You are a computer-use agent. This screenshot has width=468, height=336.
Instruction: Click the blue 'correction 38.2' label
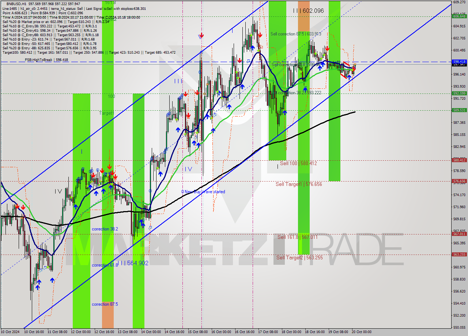(105, 229)
